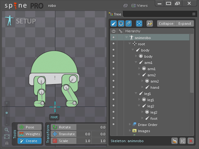Expand the foot bone node

pyautogui.click(x=142, y=118)
